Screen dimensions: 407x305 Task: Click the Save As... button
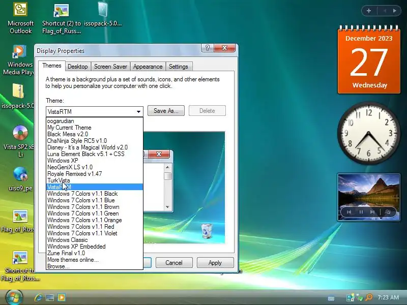click(x=166, y=111)
